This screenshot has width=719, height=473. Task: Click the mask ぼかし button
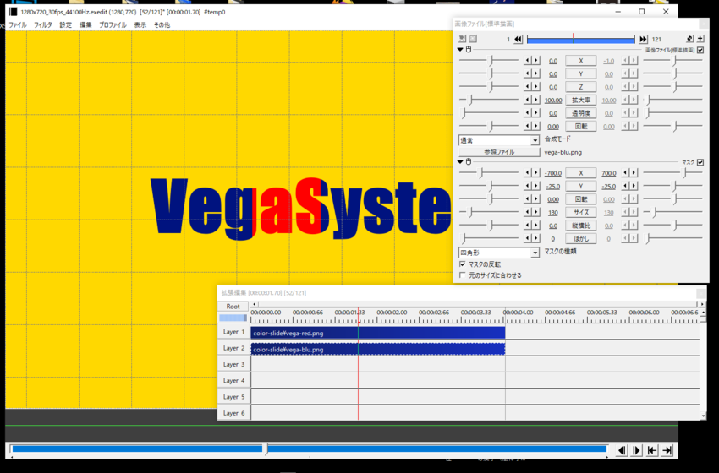(x=580, y=238)
